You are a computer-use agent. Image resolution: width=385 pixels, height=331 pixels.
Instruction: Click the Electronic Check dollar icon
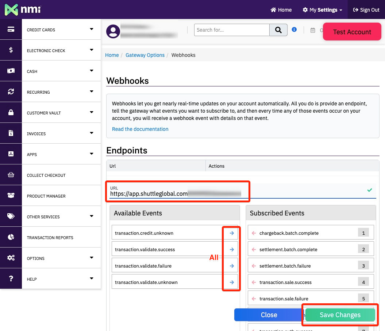tap(11, 50)
